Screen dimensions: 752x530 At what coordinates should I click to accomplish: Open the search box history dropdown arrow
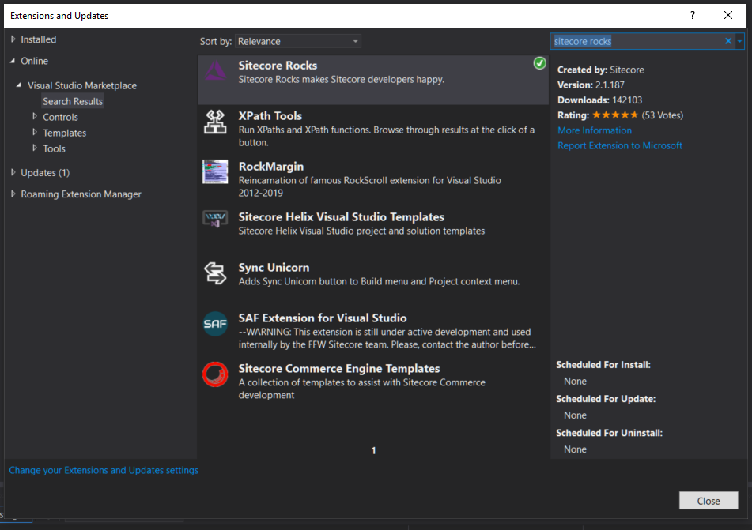tap(739, 41)
